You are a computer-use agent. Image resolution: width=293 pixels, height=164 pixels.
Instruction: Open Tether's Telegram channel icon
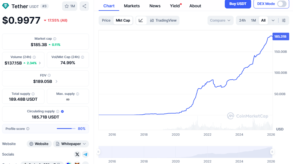(x=85, y=154)
